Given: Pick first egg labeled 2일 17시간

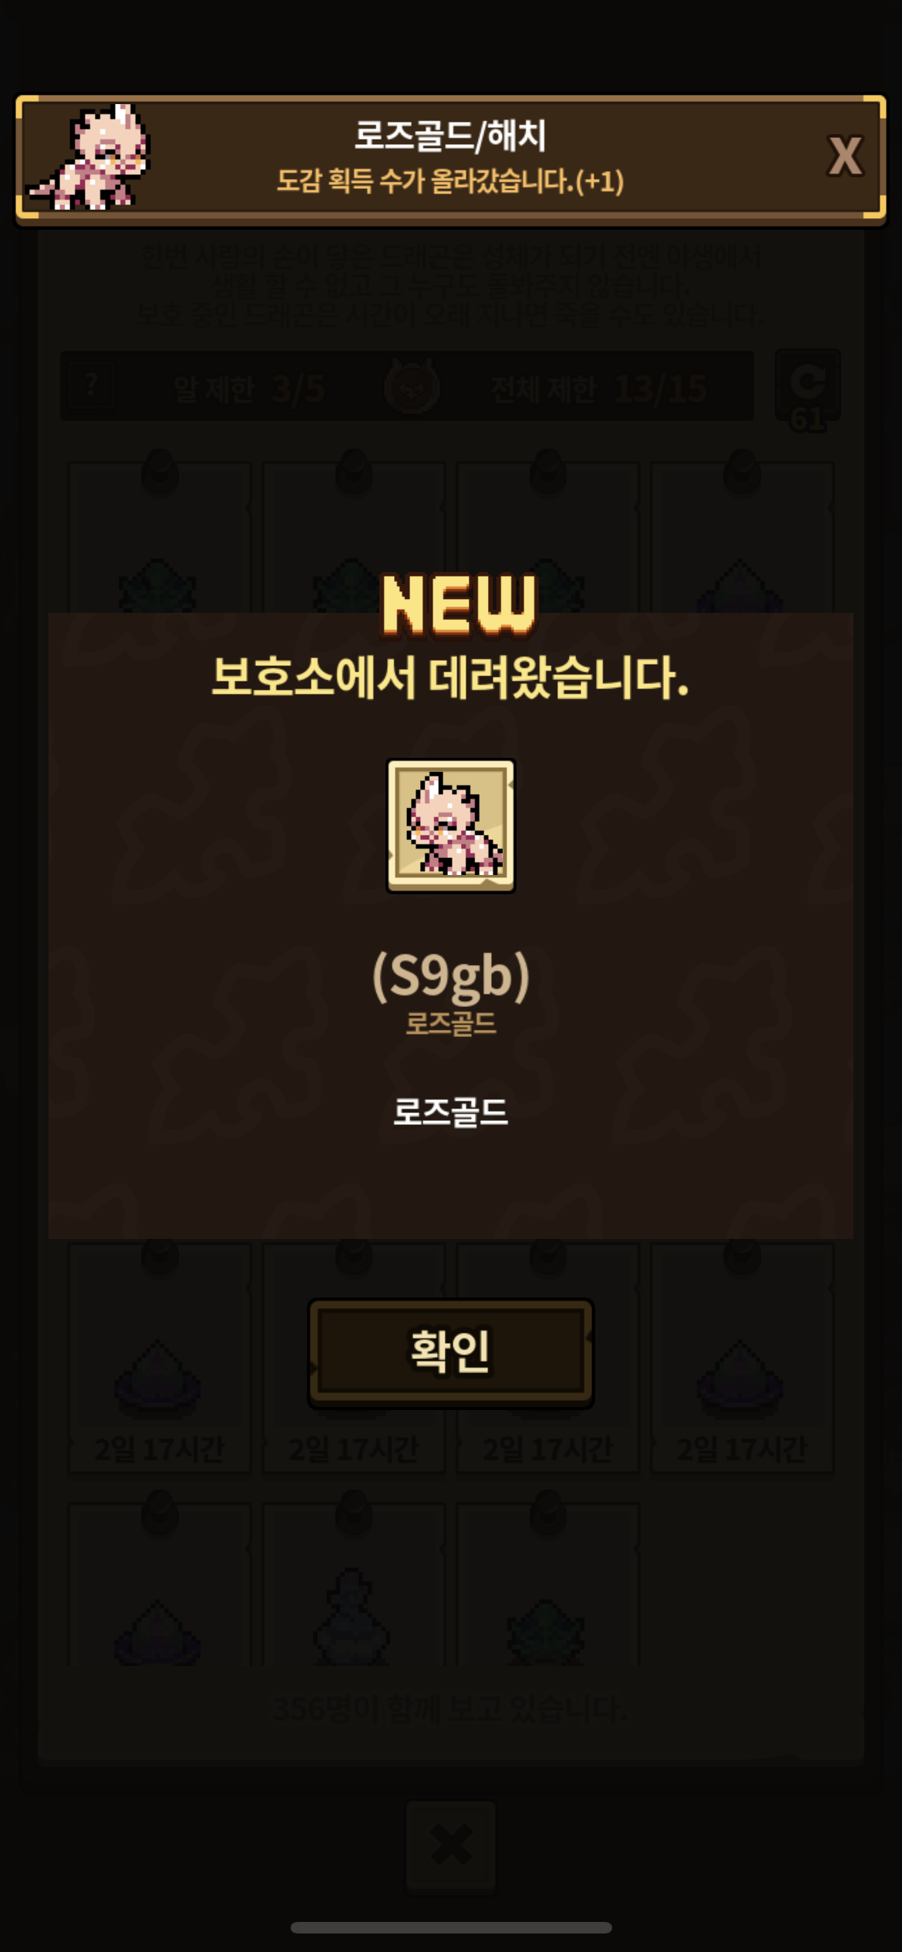Looking at the screenshot, I should tap(160, 1358).
